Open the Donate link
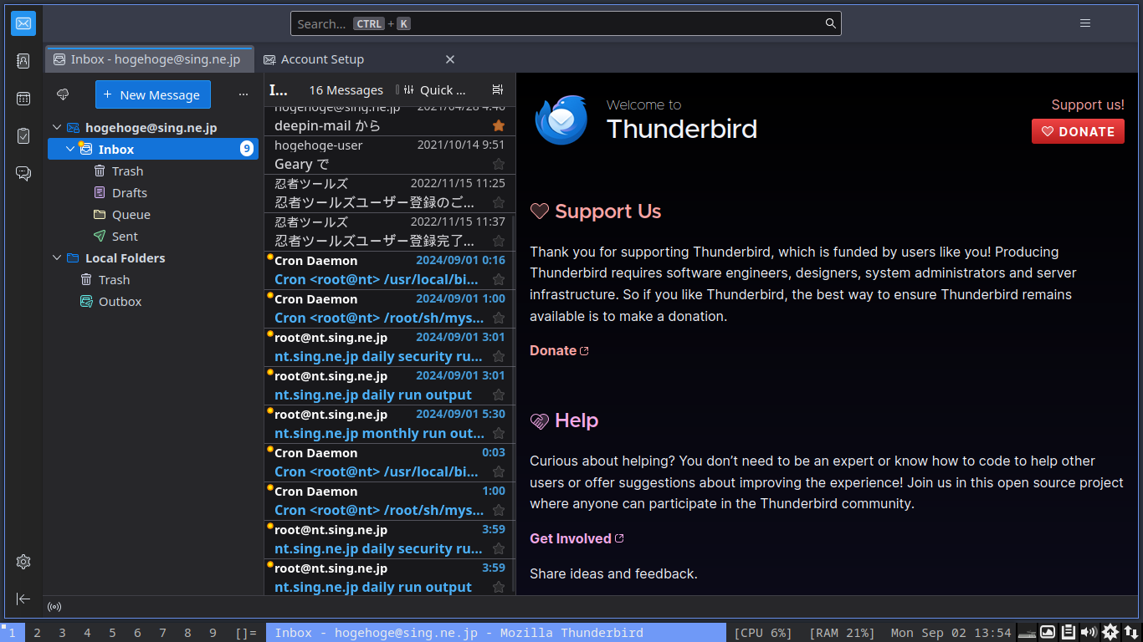Image resolution: width=1143 pixels, height=642 pixels. [x=559, y=350]
